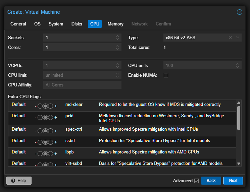Viewport: 250px width, 192px height.
Task: Disable the ibpb flag with minus radio
Action: [x=40, y=154]
